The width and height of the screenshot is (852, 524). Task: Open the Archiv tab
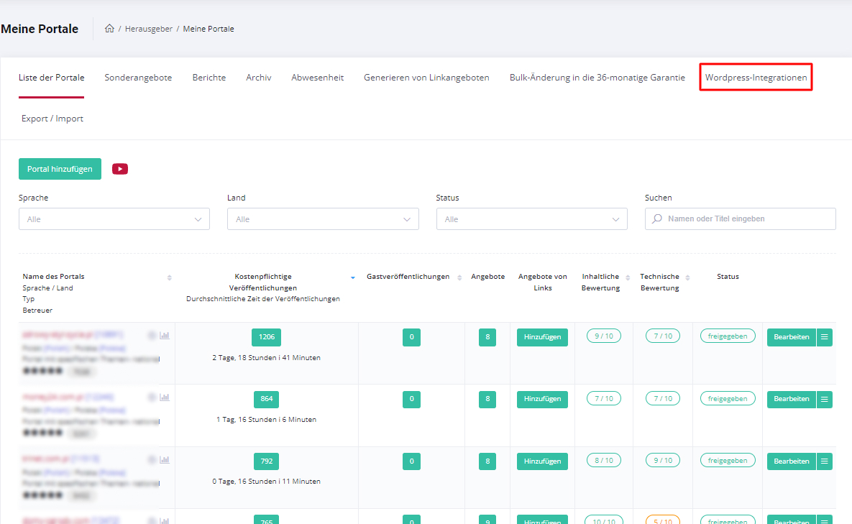[x=259, y=78]
